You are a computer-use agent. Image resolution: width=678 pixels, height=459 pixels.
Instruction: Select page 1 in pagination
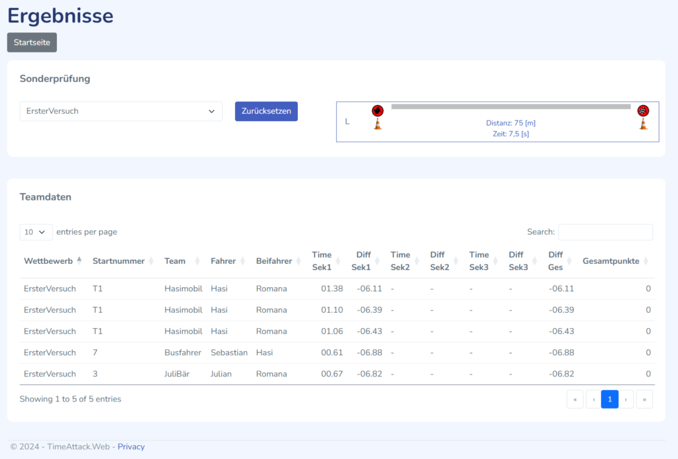pyautogui.click(x=610, y=399)
